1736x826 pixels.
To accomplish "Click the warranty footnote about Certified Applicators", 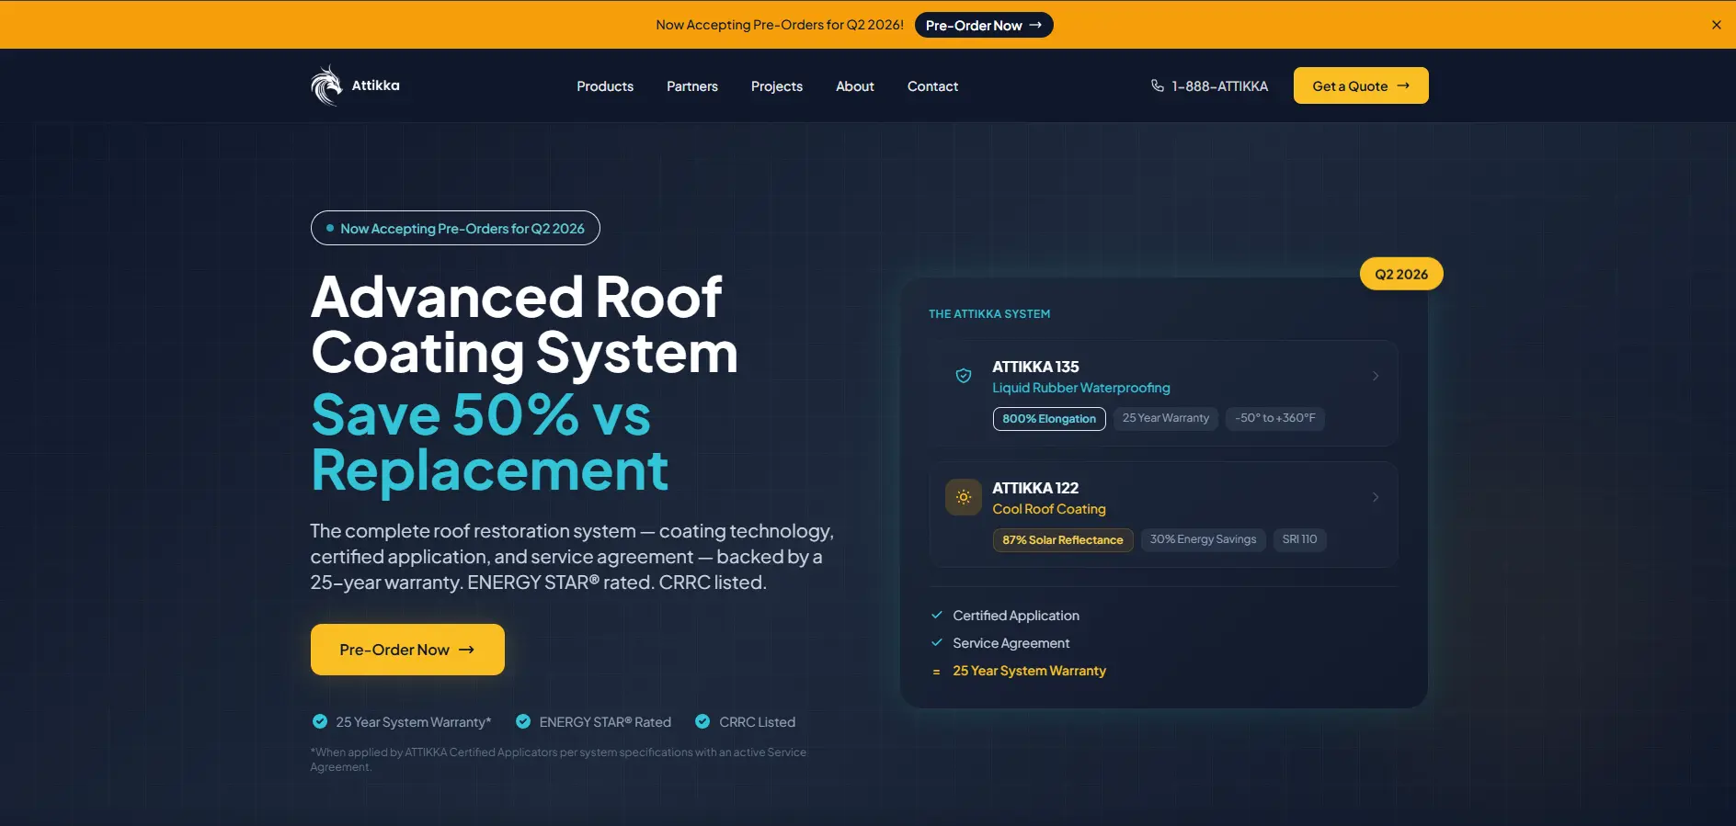I will [558, 759].
